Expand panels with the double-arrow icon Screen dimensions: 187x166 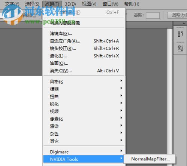(184, 24)
